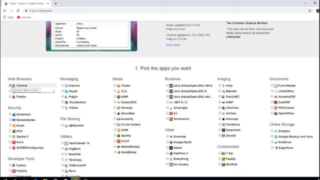Tick the Google Backup and Sync checkbox
Screen dimensions: 320x180
[x=272, y=136]
